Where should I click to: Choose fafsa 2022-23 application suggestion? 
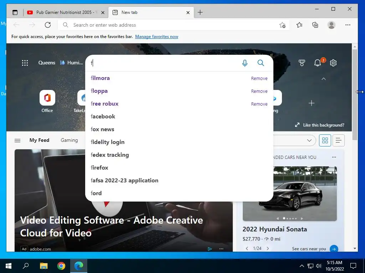pos(179,180)
